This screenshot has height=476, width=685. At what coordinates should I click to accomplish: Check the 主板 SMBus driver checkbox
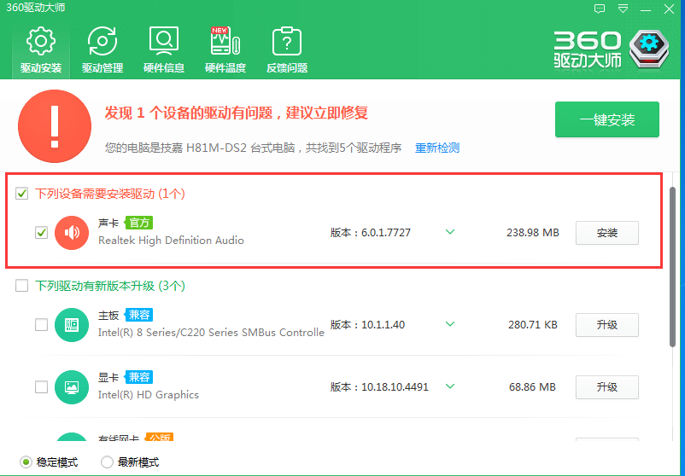pos(42,325)
